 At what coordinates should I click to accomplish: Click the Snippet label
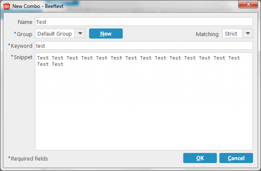[23, 57]
